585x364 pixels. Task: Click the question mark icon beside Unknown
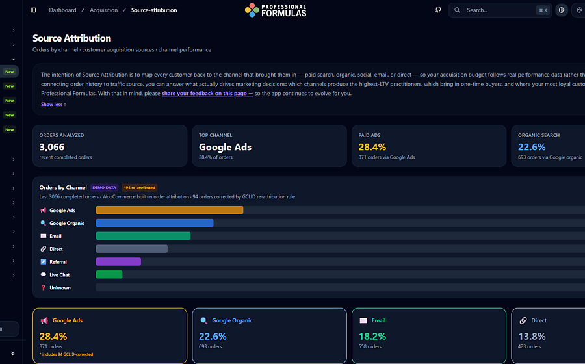pos(44,287)
